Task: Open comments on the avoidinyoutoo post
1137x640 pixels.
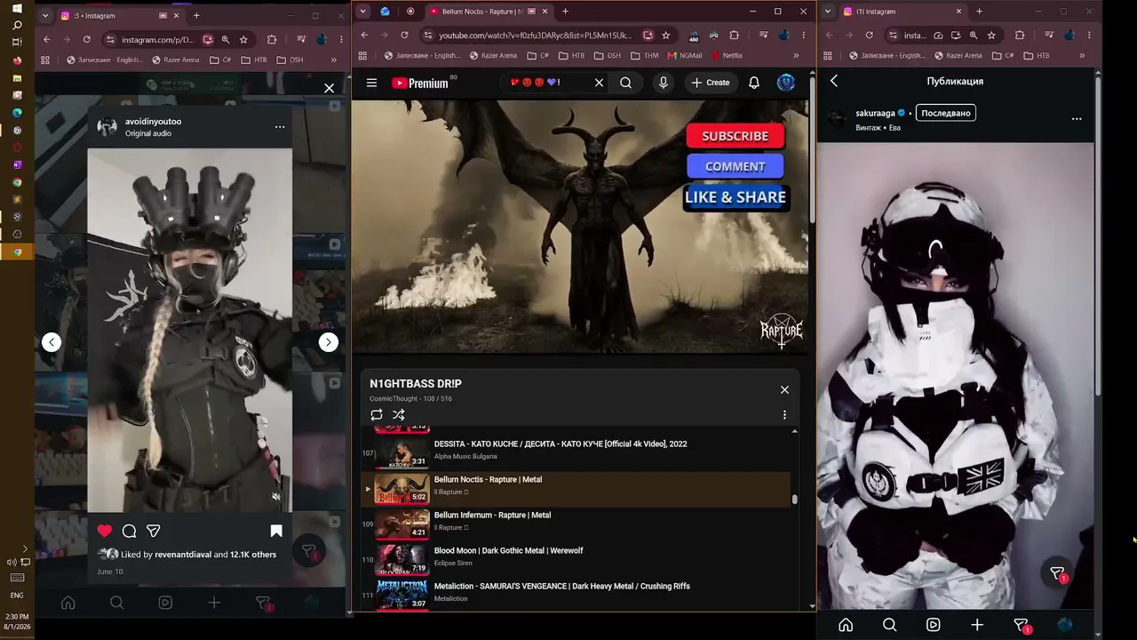Action: 129,531
